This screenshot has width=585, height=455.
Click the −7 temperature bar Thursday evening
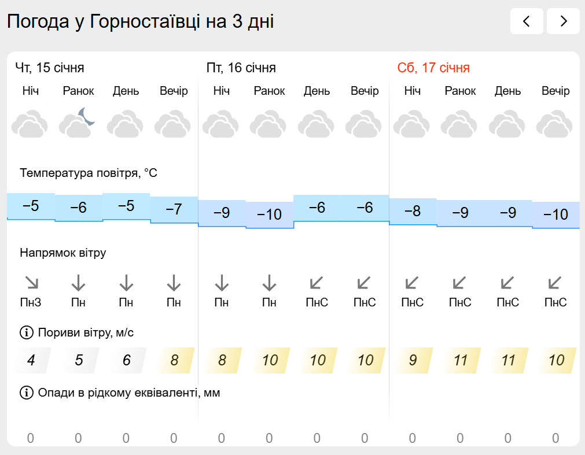click(x=174, y=209)
